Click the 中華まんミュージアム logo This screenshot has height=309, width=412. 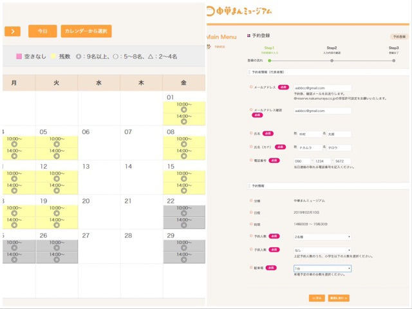tap(239, 12)
